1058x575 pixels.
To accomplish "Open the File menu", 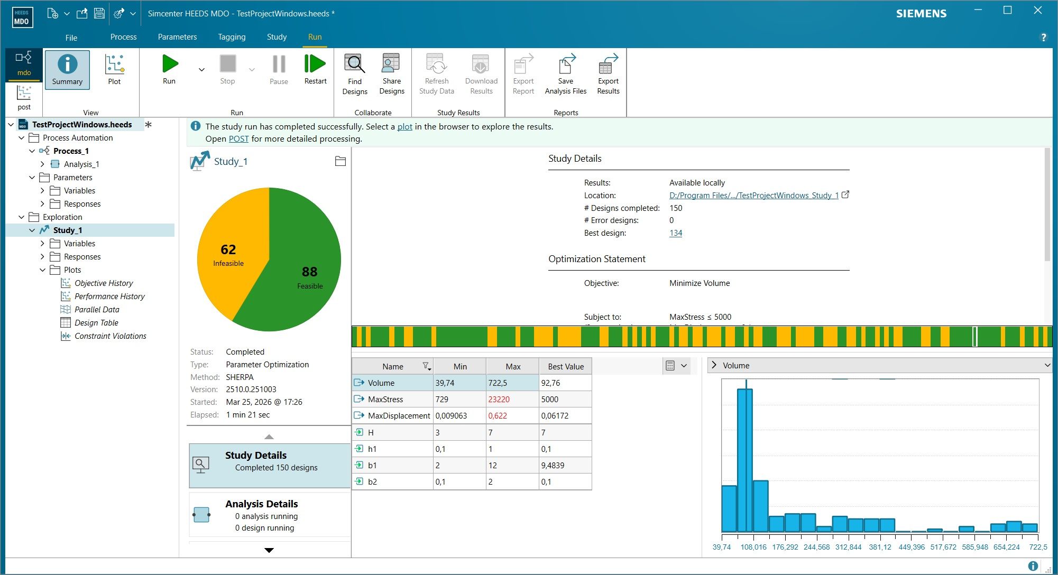I will (71, 38).
